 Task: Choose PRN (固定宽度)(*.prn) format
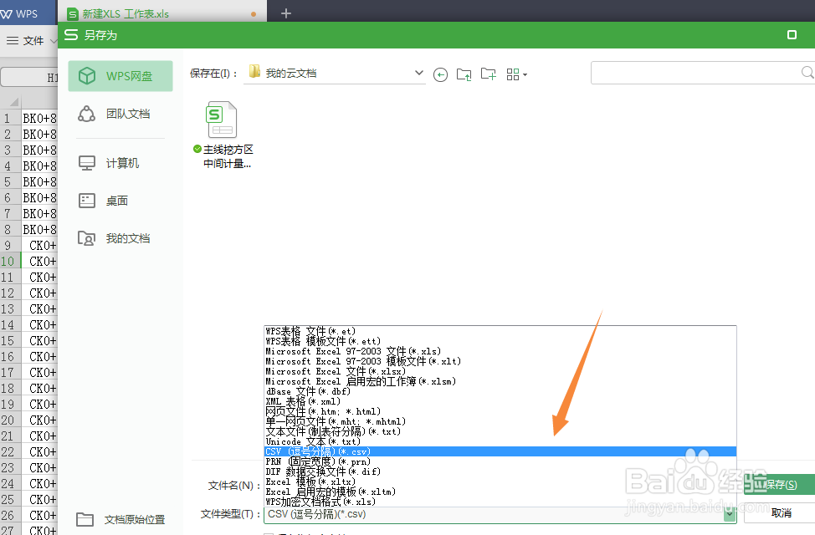[500, 461]
